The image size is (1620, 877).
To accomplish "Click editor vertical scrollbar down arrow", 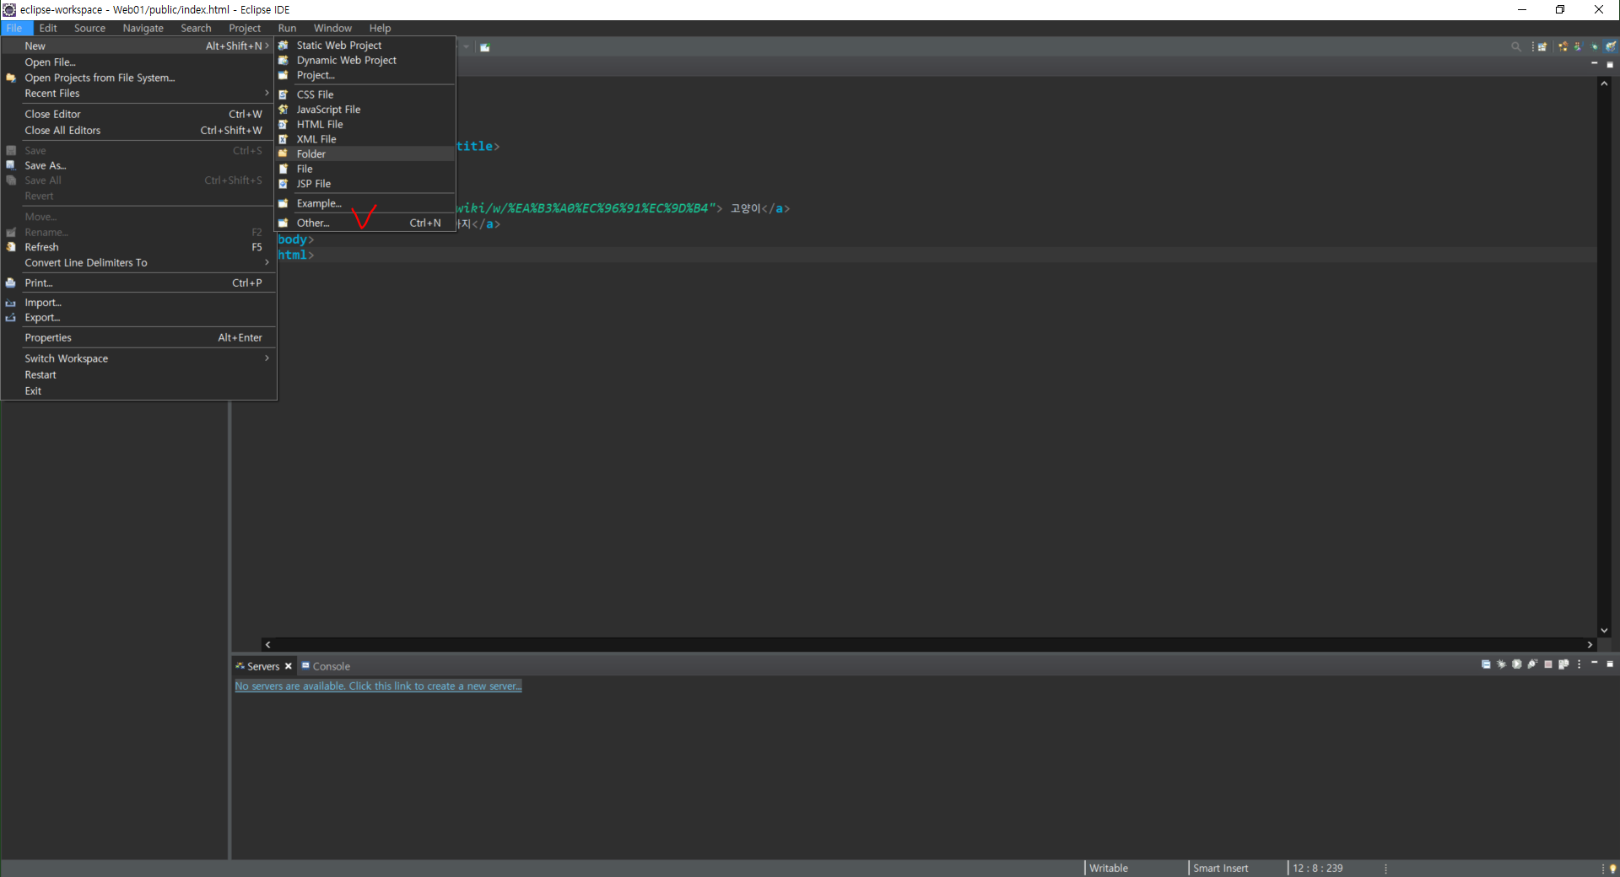I will pyautogui.click(x=1604, y=631).
